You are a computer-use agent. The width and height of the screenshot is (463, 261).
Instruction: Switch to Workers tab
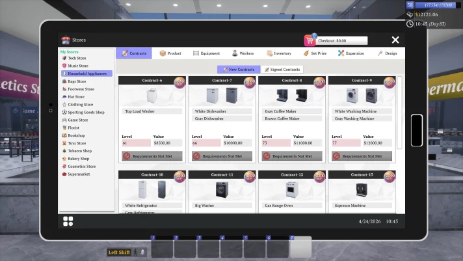(243, 53)
